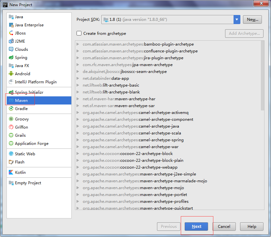Expand jbosscc-seam-archetype node
The height and width of the screenshot is (237, 271).
coord(78,72)
